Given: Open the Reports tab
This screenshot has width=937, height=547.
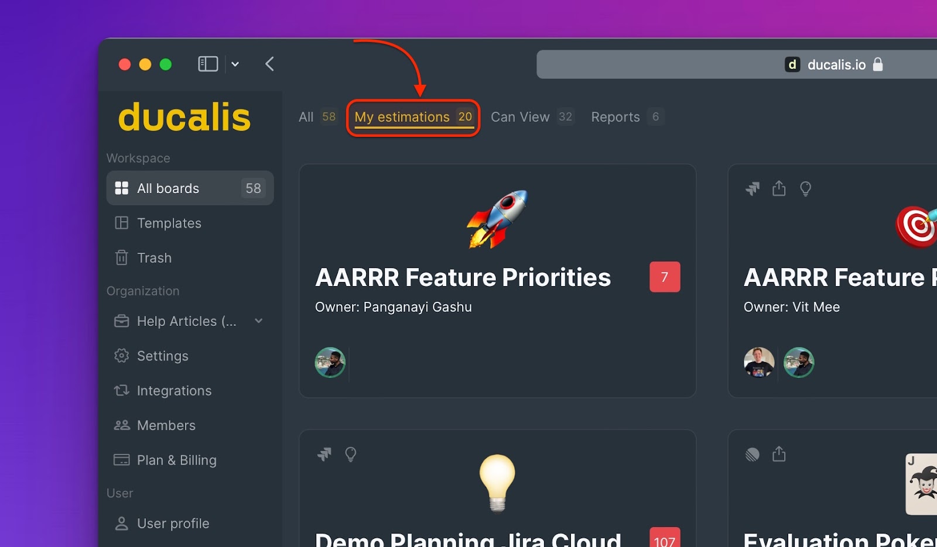Looking at the screenshot, I should 615,117.
